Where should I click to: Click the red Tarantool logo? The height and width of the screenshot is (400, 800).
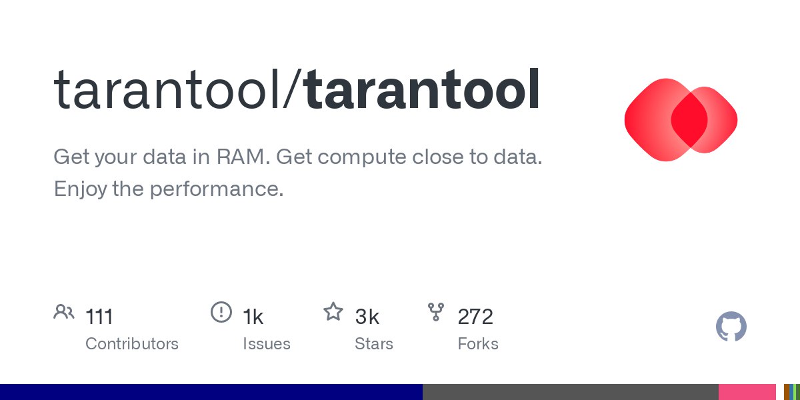click(x=681, y=120)
